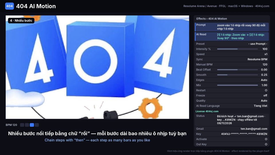Click the Mix value 1.00
275x155 pixels.
pos(264,85)
